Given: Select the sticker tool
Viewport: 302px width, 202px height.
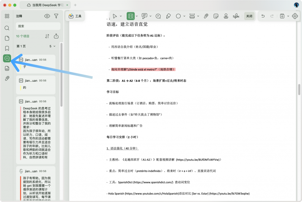Looking at the screenshot, I should point(216,16).
